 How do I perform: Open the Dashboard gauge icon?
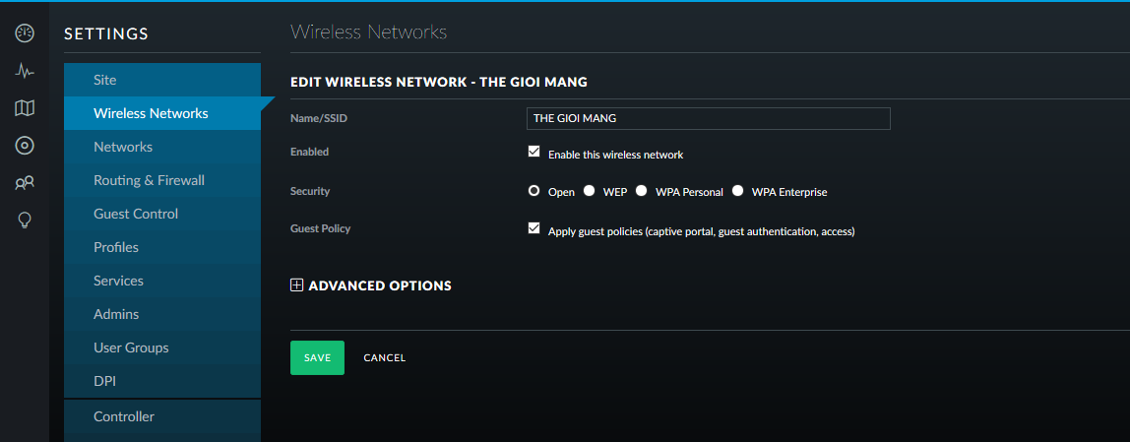[25, 32]
